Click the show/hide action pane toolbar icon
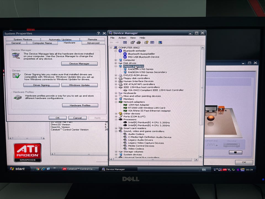 point(152,43)
